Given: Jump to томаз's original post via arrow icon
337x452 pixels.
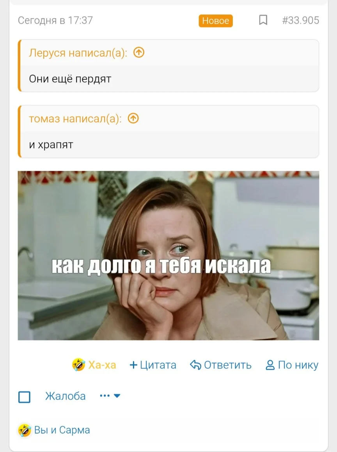Looking at the screenshot, I should click(x=133, y=118).
